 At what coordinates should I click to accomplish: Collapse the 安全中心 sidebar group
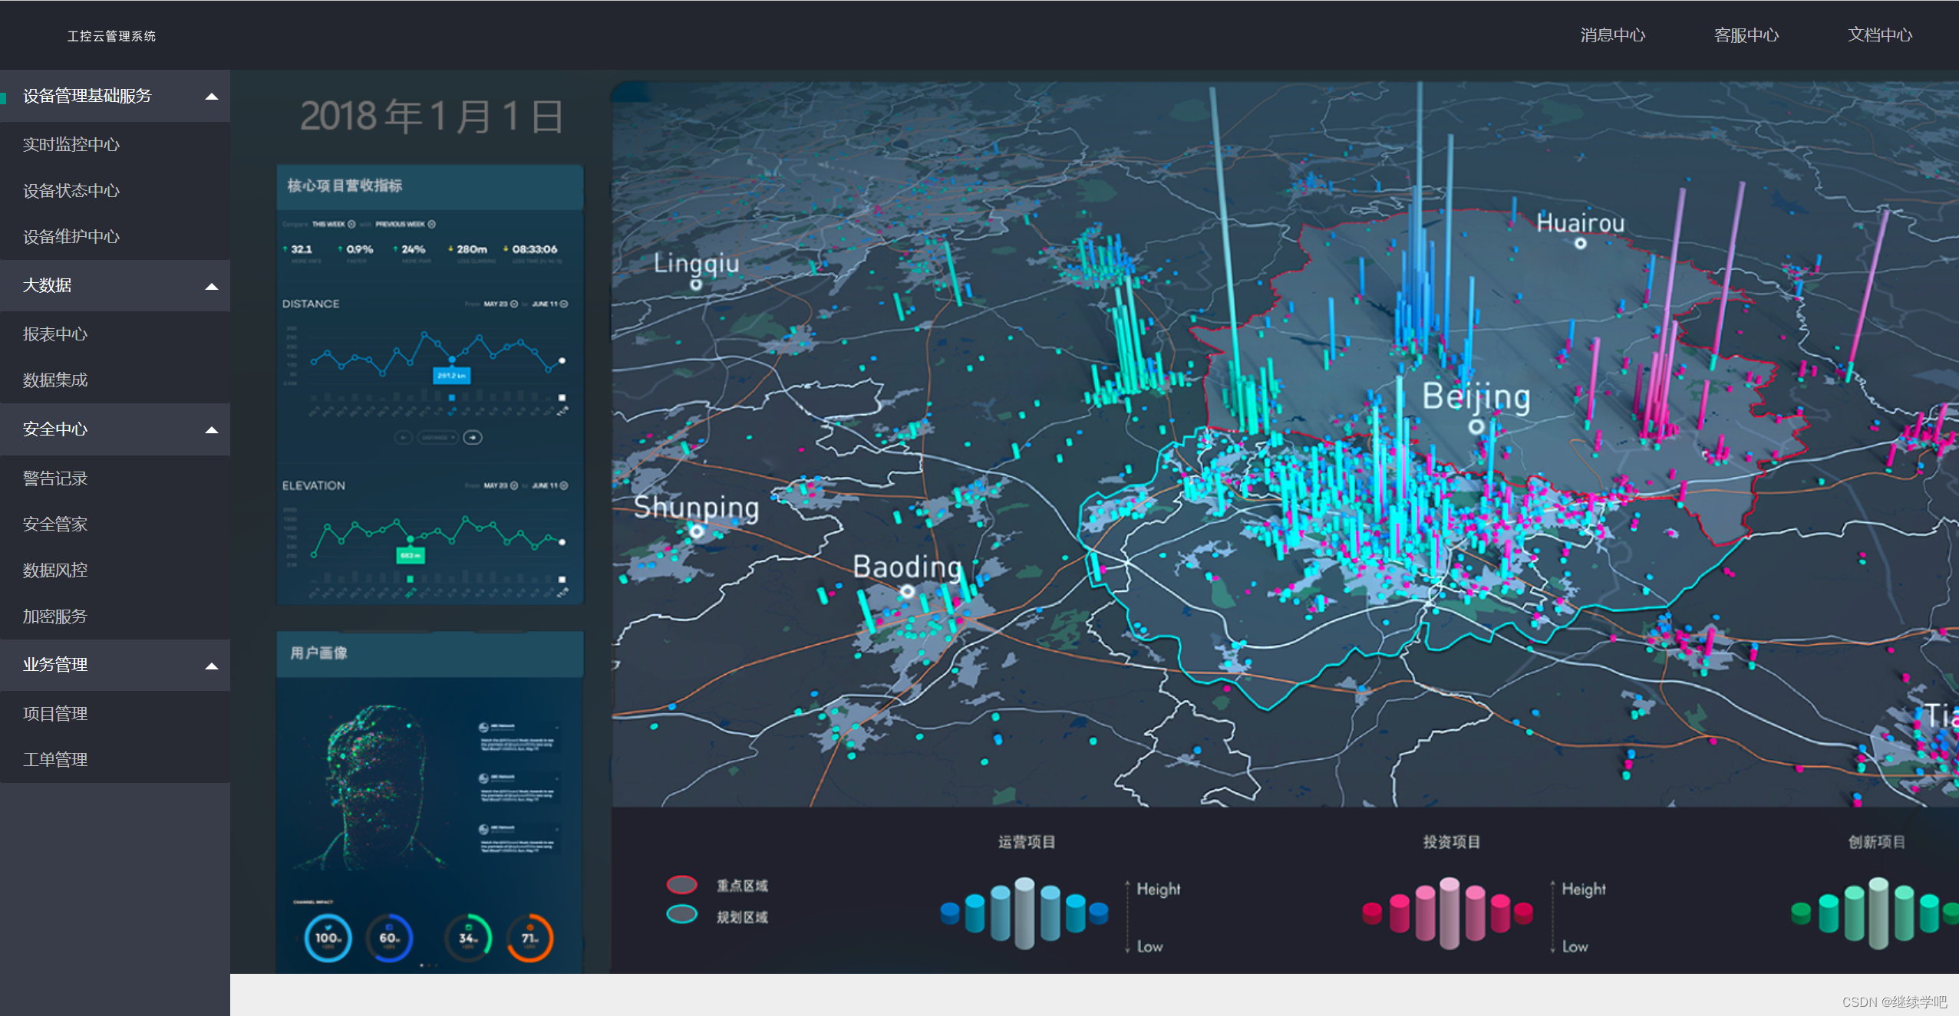(212, 430)
